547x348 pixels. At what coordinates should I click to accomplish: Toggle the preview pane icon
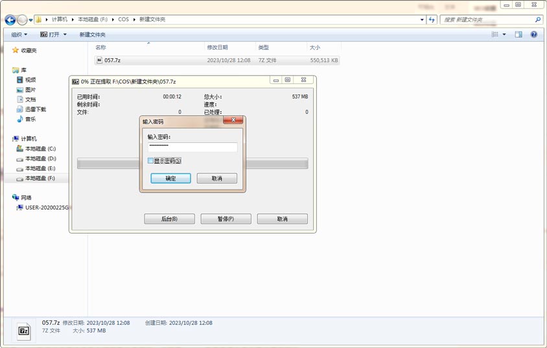click(x=518, y=34)
